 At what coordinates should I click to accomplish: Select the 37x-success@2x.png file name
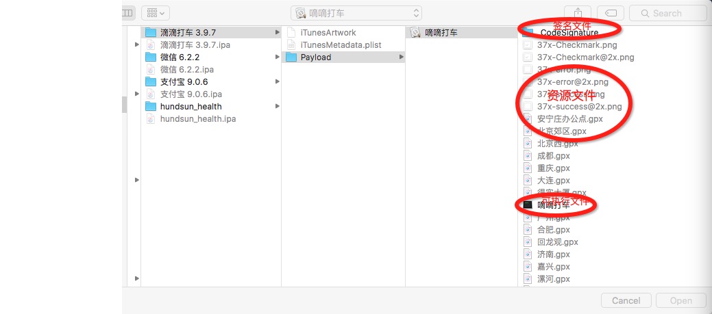[x=580, y=107]
